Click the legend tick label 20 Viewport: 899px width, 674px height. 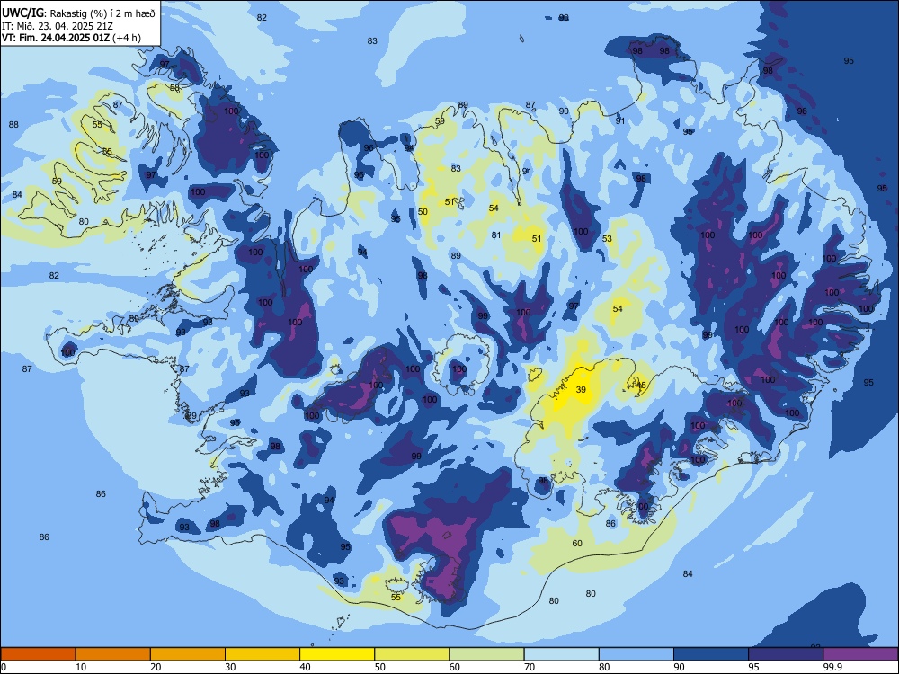click(156, 667)
